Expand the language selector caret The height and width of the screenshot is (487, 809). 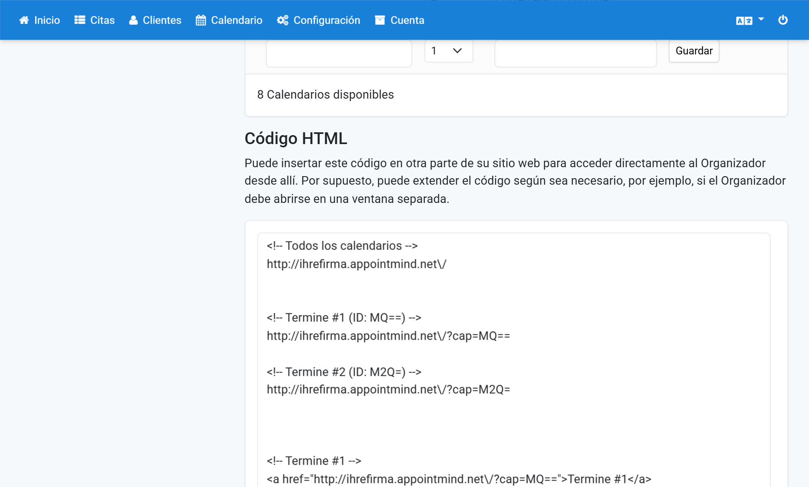click(x=761, y=19)
